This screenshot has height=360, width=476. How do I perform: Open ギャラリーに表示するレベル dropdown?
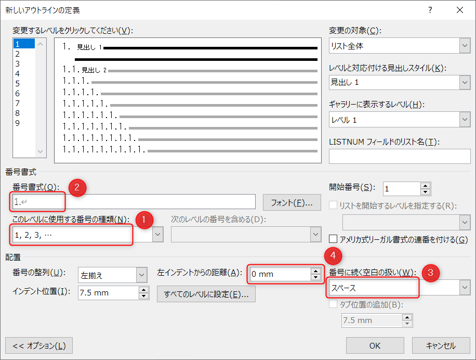[465, 120]
